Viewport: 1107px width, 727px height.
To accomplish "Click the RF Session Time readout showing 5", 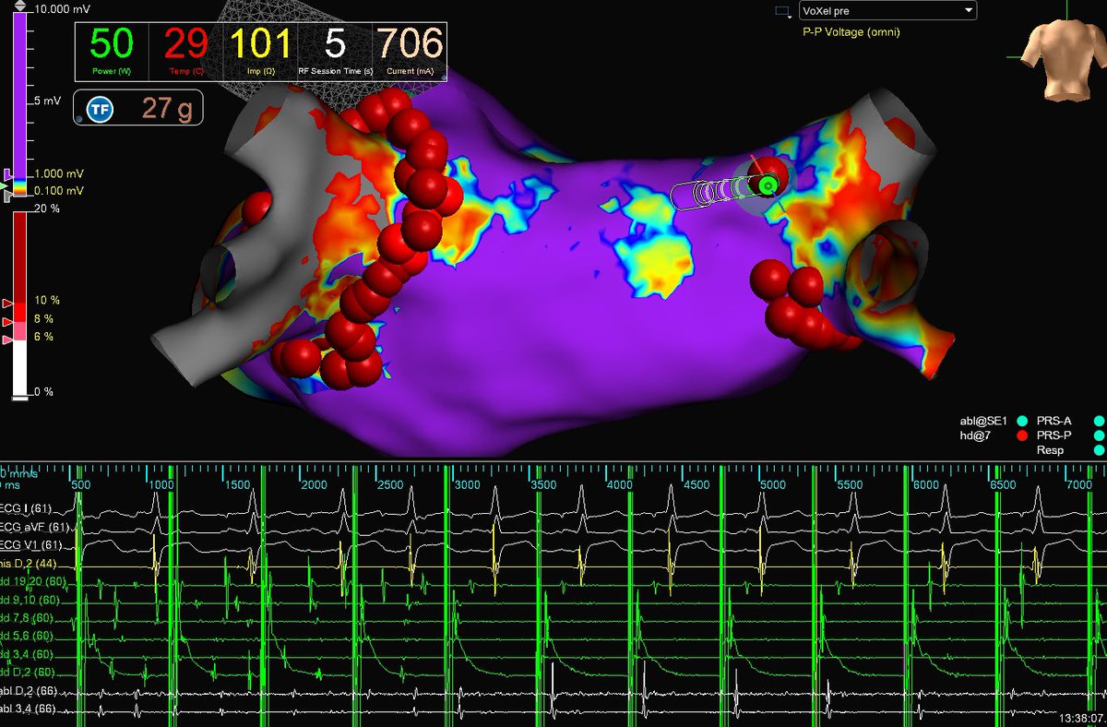I will (335, 50).
